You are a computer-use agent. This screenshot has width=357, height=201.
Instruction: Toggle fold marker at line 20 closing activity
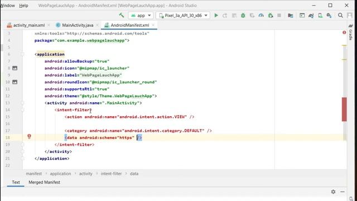pyautogui.click(x=22, y=151)
